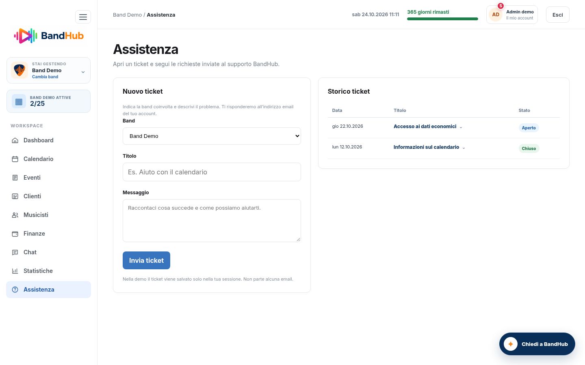
Task: Click the date and time sab 24.10.2026 11:11
Action: pos(375,15)
